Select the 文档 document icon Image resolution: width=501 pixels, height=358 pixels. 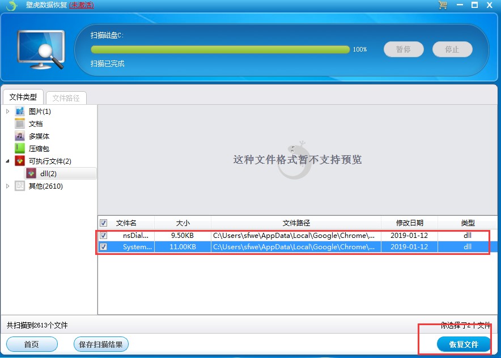coord(19,123)
